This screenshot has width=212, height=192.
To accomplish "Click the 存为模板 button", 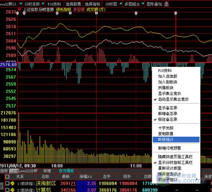I will point(66,171).
